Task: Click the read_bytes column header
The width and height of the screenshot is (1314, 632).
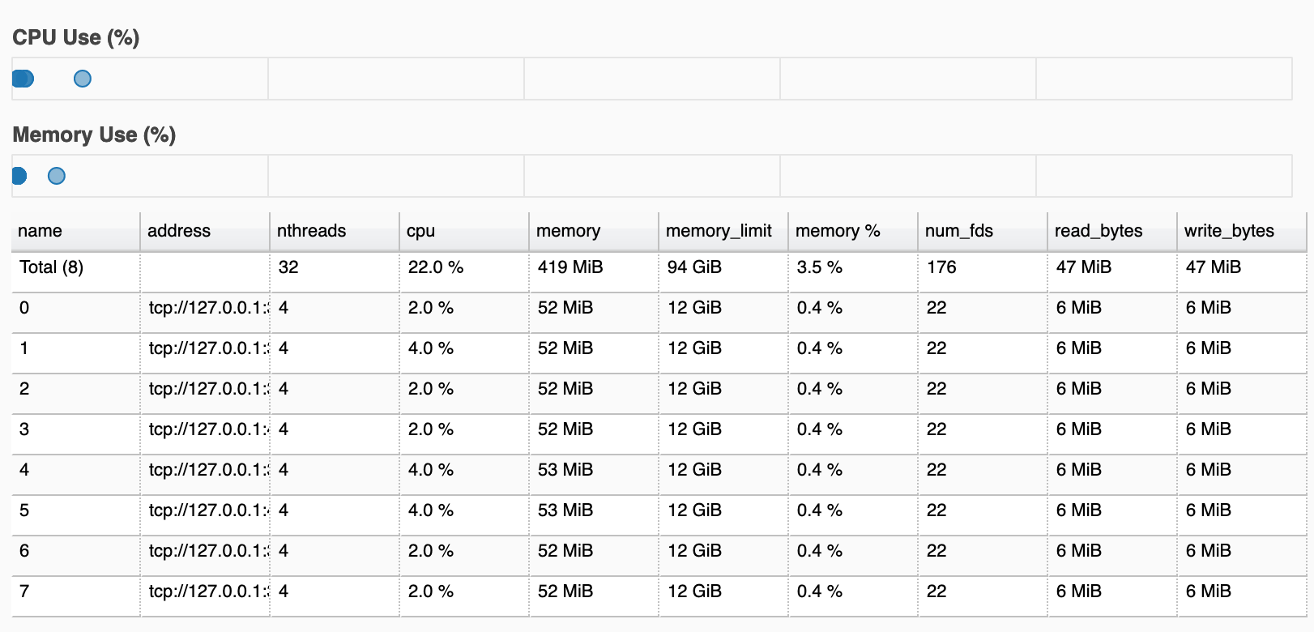Action: 1098,231
